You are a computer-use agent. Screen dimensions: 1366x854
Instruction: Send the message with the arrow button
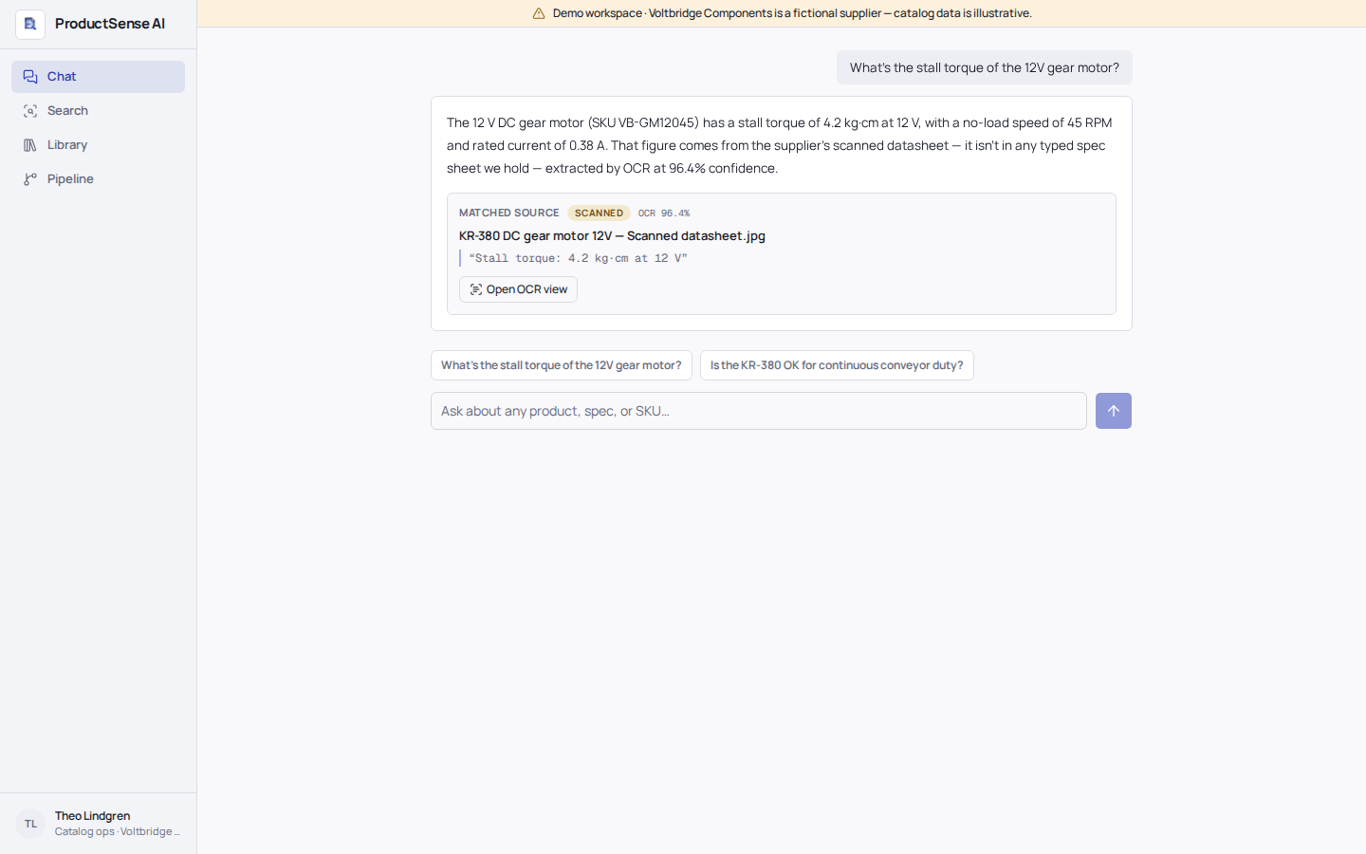1114,411
